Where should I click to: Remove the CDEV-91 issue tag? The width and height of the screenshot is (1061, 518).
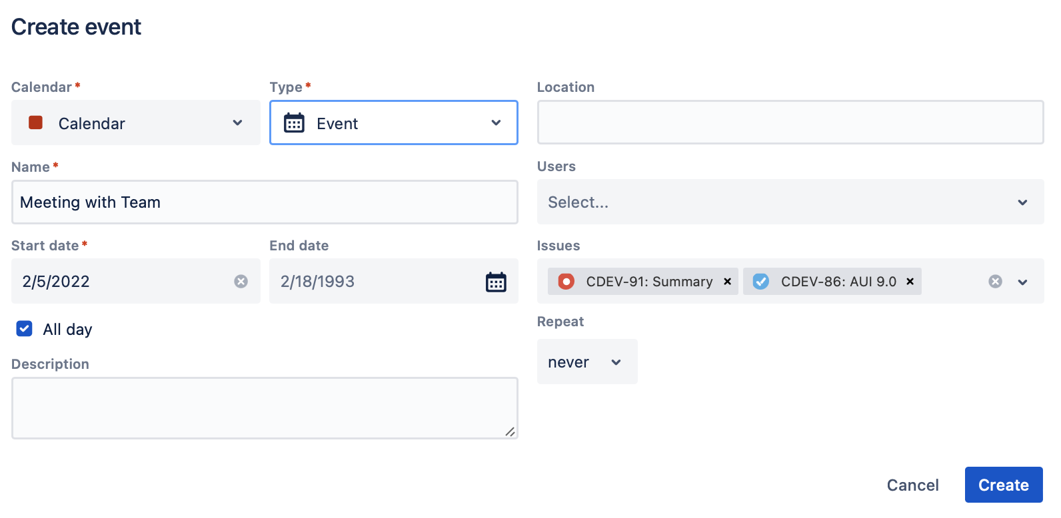tap(728, 282)
